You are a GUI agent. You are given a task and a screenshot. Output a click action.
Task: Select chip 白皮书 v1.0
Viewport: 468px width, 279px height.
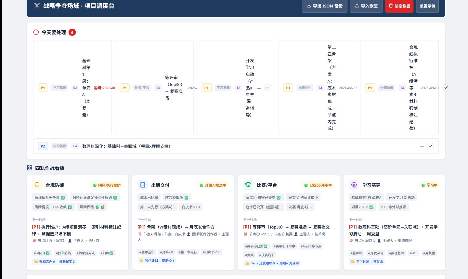(x=191, y=207)
